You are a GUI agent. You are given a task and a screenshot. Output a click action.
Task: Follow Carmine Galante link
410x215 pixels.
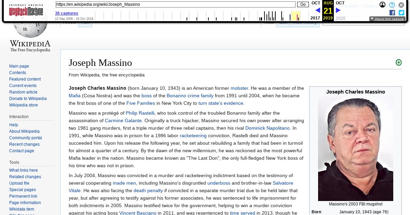(123, 120)
